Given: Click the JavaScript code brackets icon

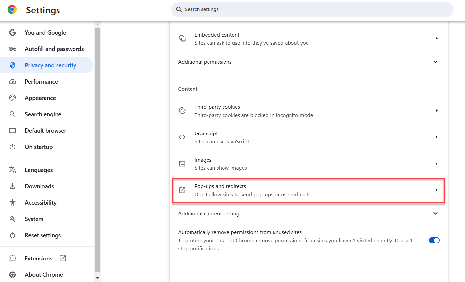Looking at the screenshot, I should pyautogui.click(x=182, y=137).
